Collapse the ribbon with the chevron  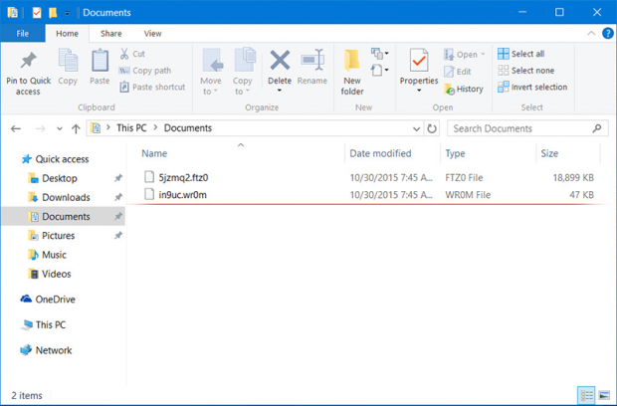[x=591, y=34]
